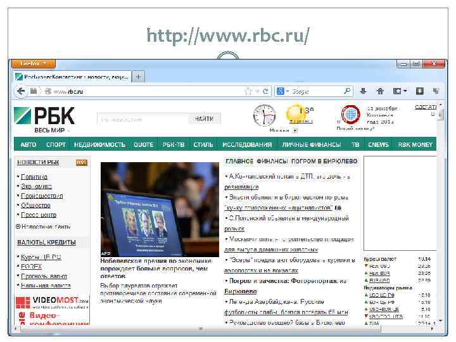Bookmark this page with the star icon
The height and width of the screenshot is (342, 456).
248,92
